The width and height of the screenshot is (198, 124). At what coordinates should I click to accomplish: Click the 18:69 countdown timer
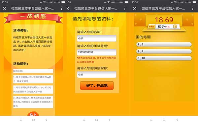[164, 20]
